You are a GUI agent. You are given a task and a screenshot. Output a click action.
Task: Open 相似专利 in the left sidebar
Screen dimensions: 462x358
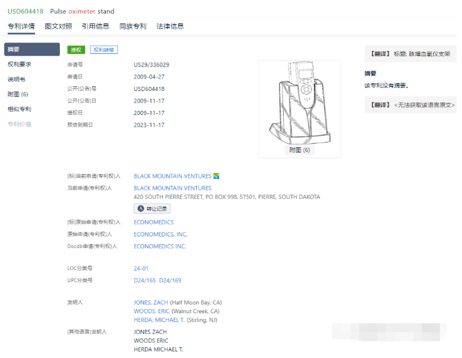pos(19,109)
